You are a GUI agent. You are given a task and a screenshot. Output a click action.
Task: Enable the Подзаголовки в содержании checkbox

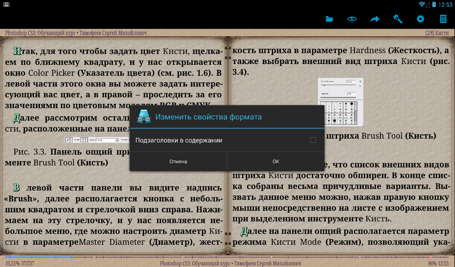pos(313,140)
